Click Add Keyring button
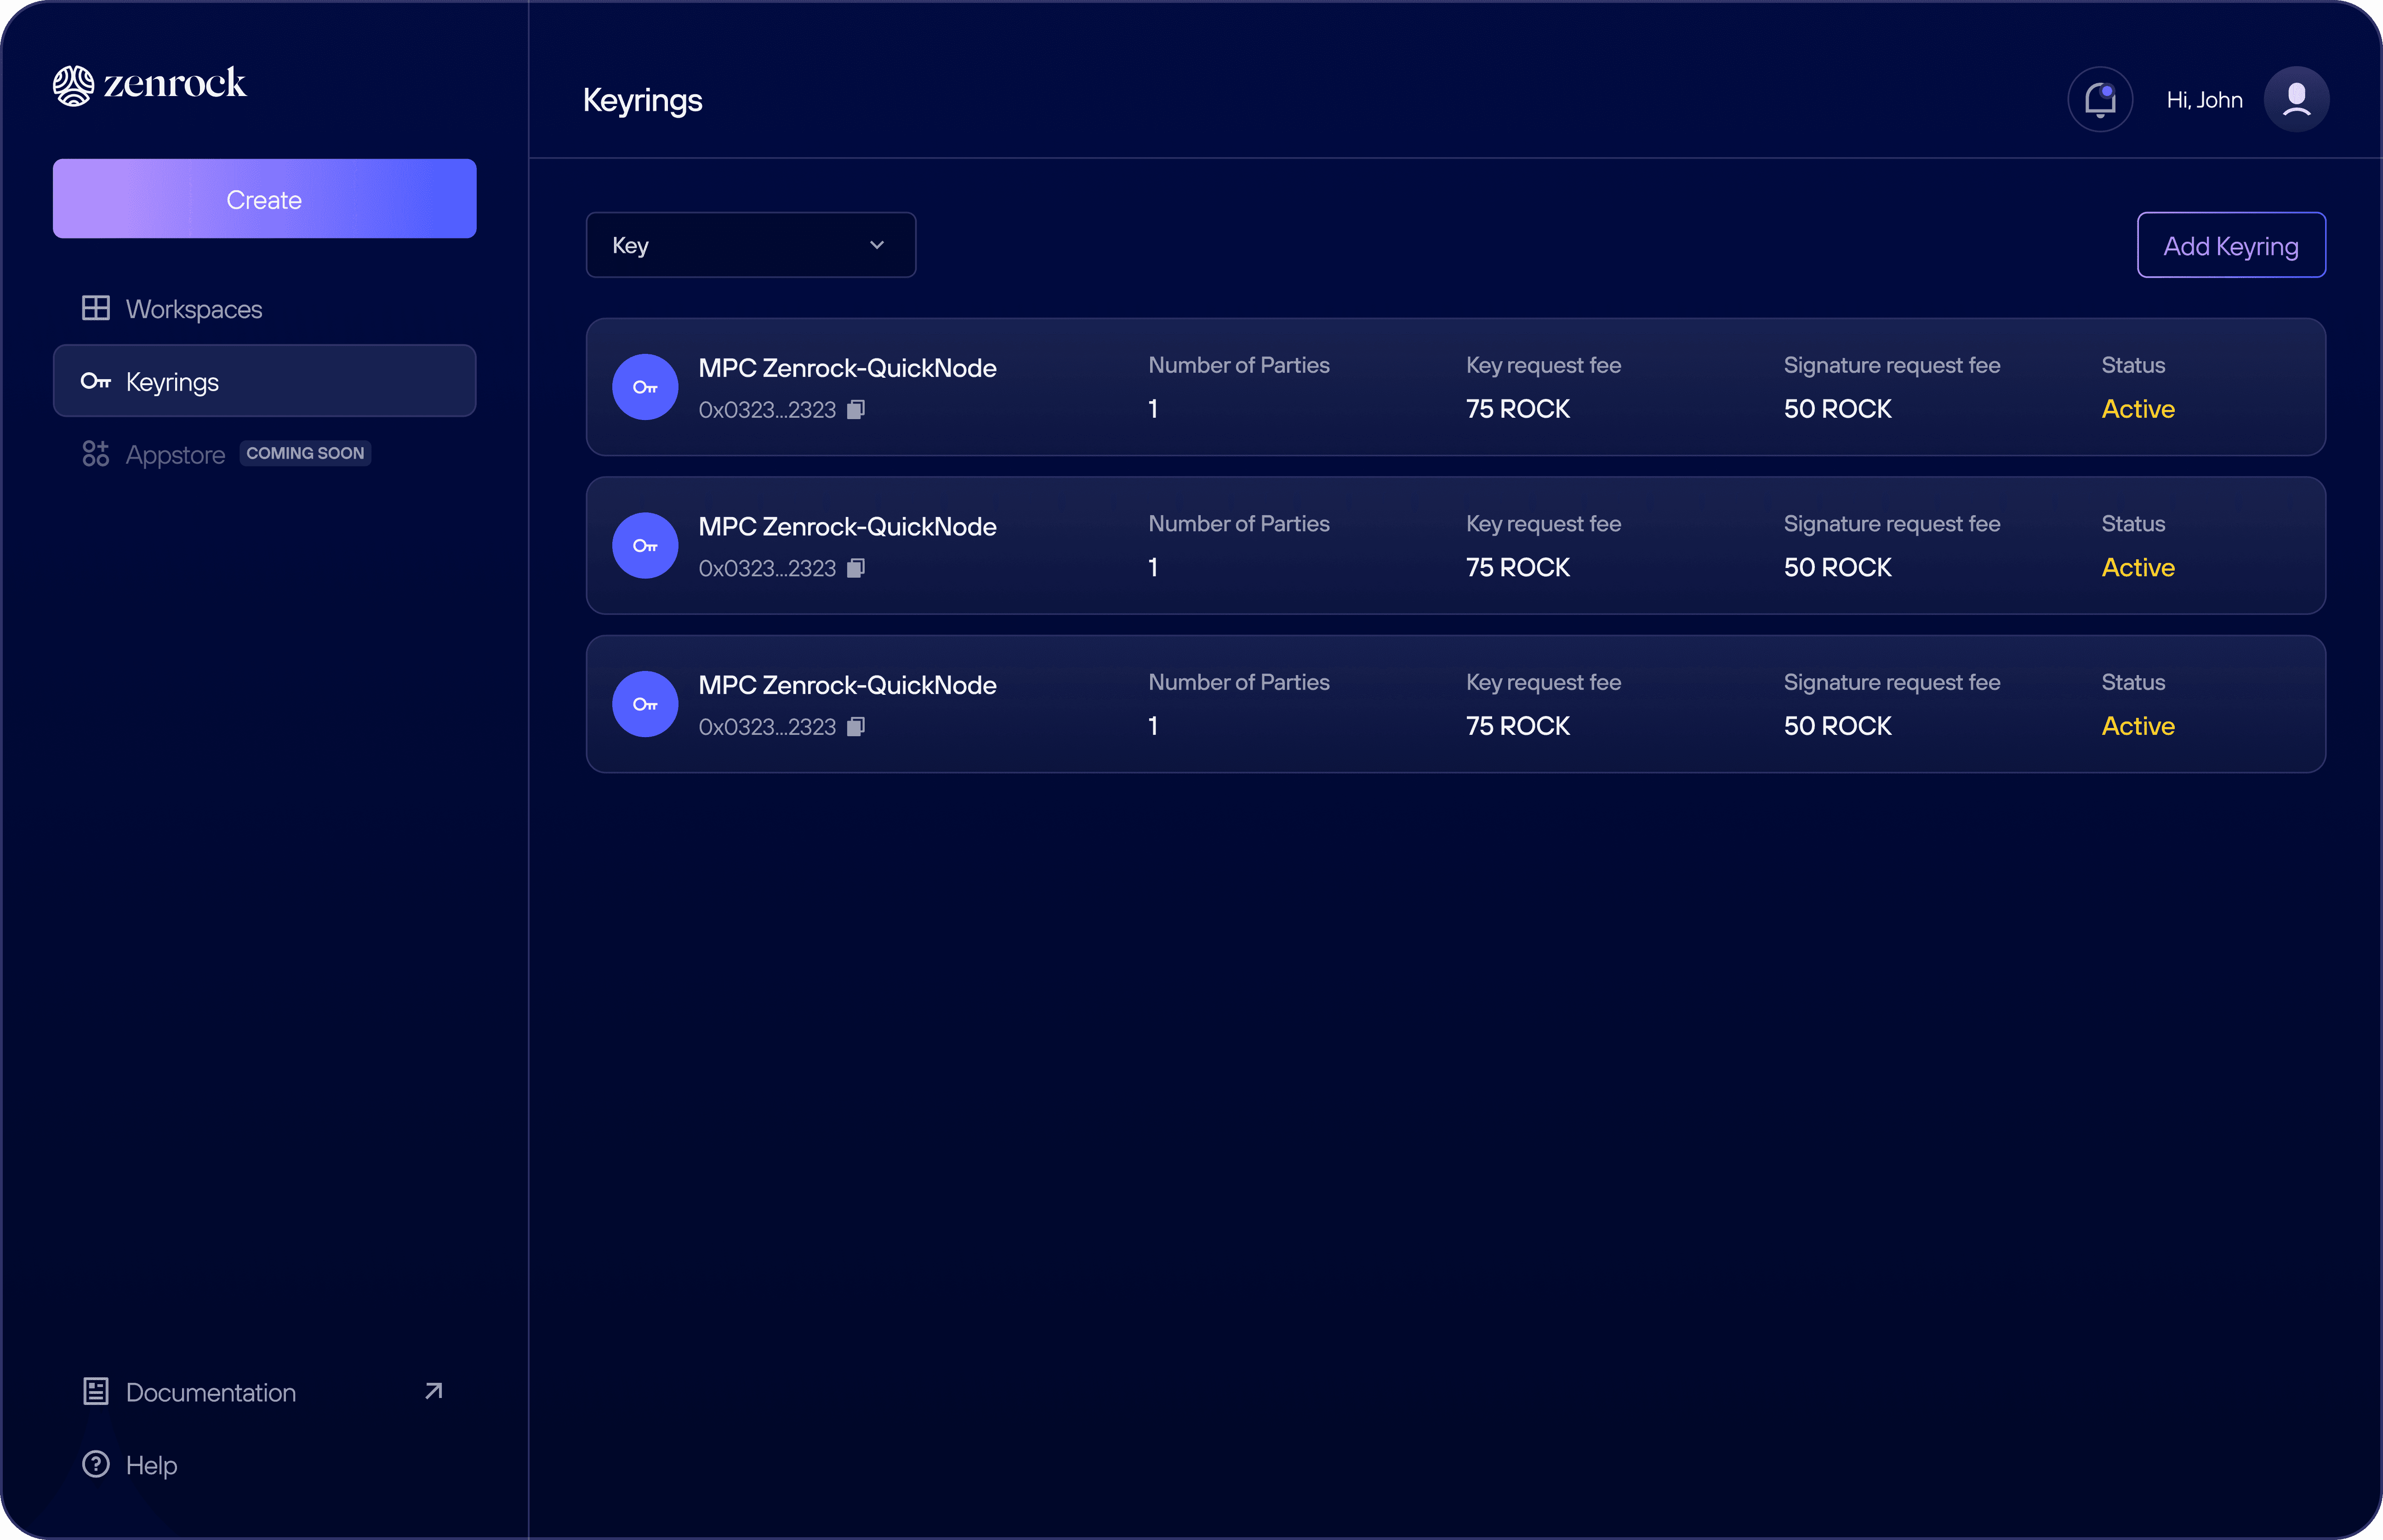The image size is (2383, 1540). (2230, 245)
